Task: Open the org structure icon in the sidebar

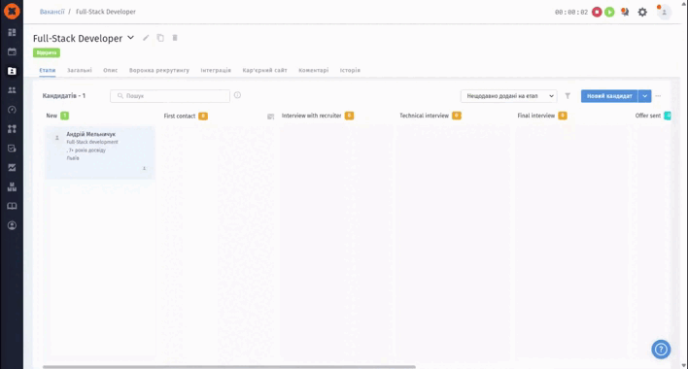Action: [x=12, y=186]
